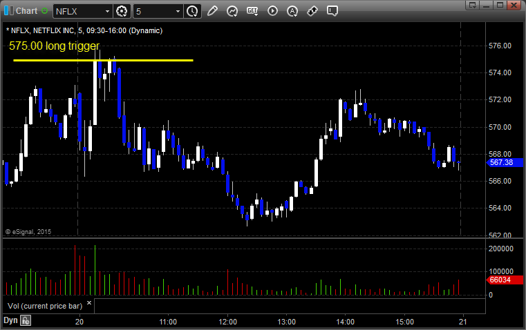
Task: Select the pencil drawing tool
Action: pos(212,11)
